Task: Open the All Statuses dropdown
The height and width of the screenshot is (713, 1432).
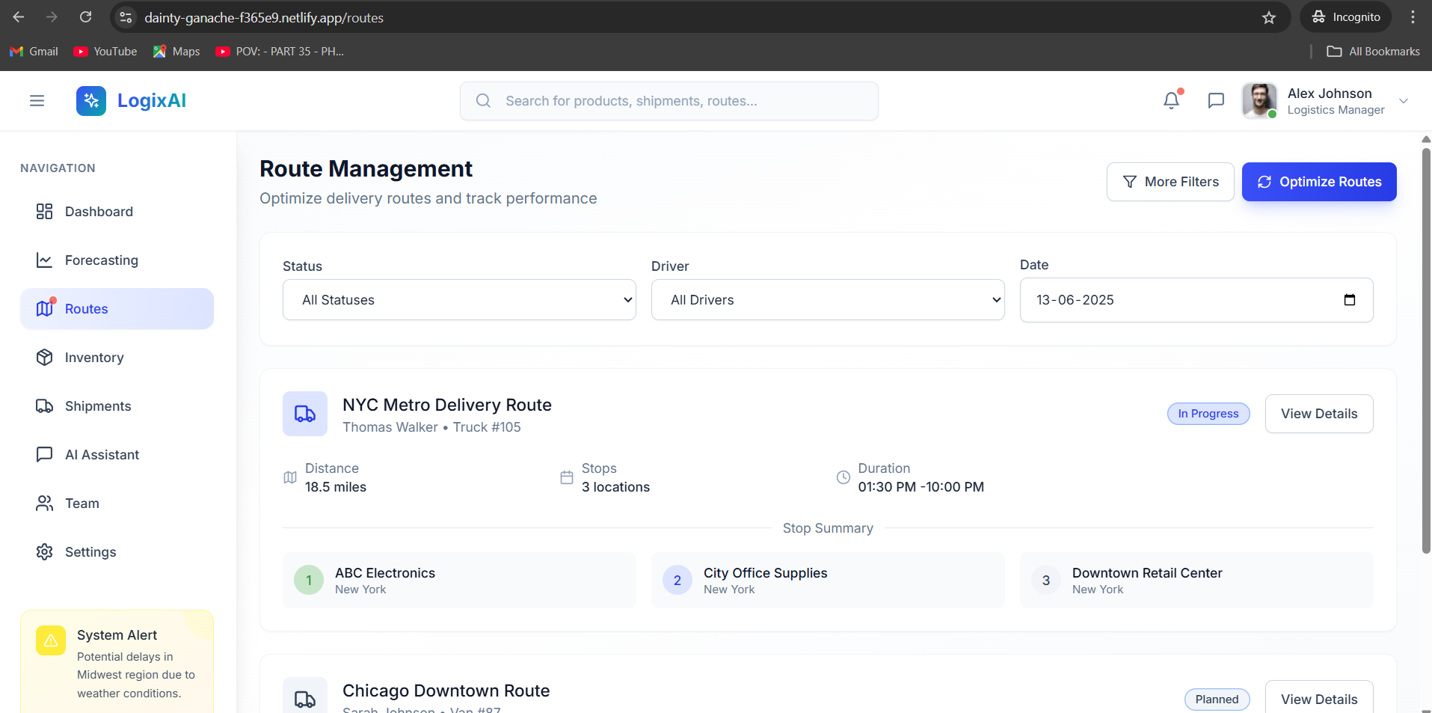Action: tap(459, 300)
